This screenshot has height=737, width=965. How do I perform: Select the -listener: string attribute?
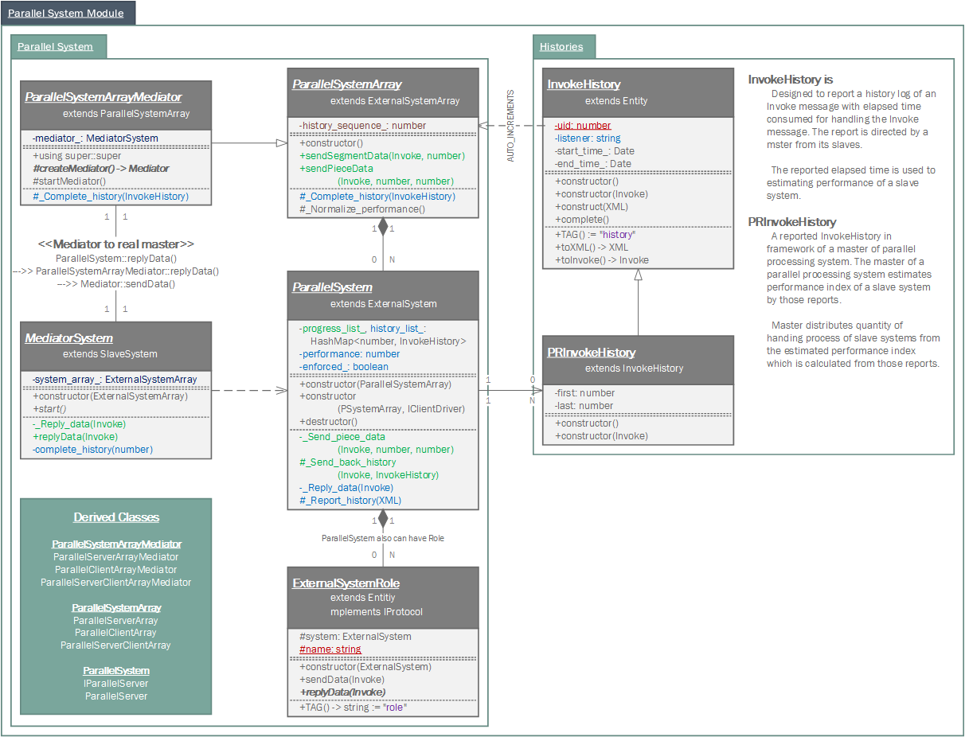pos(588,138)
